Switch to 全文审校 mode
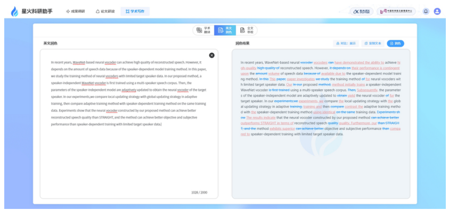The height and width of the screenshot is (210, 449). click(x=247, y=30)
